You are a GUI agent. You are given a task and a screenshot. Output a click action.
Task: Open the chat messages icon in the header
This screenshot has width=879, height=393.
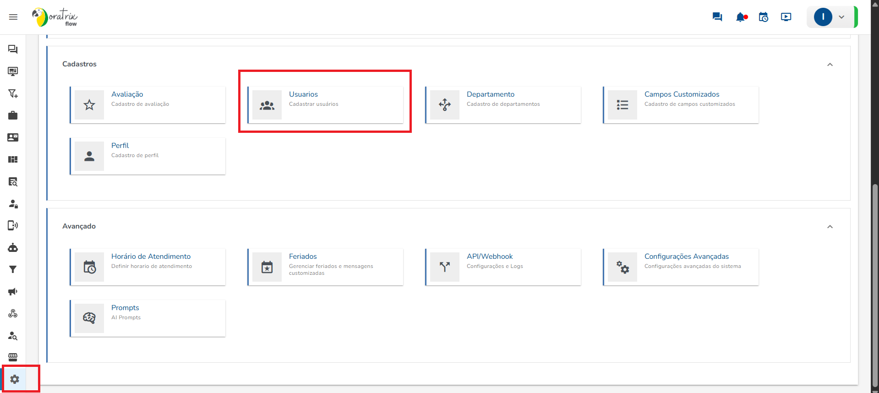pyautogui.click(x=717, y=17)
